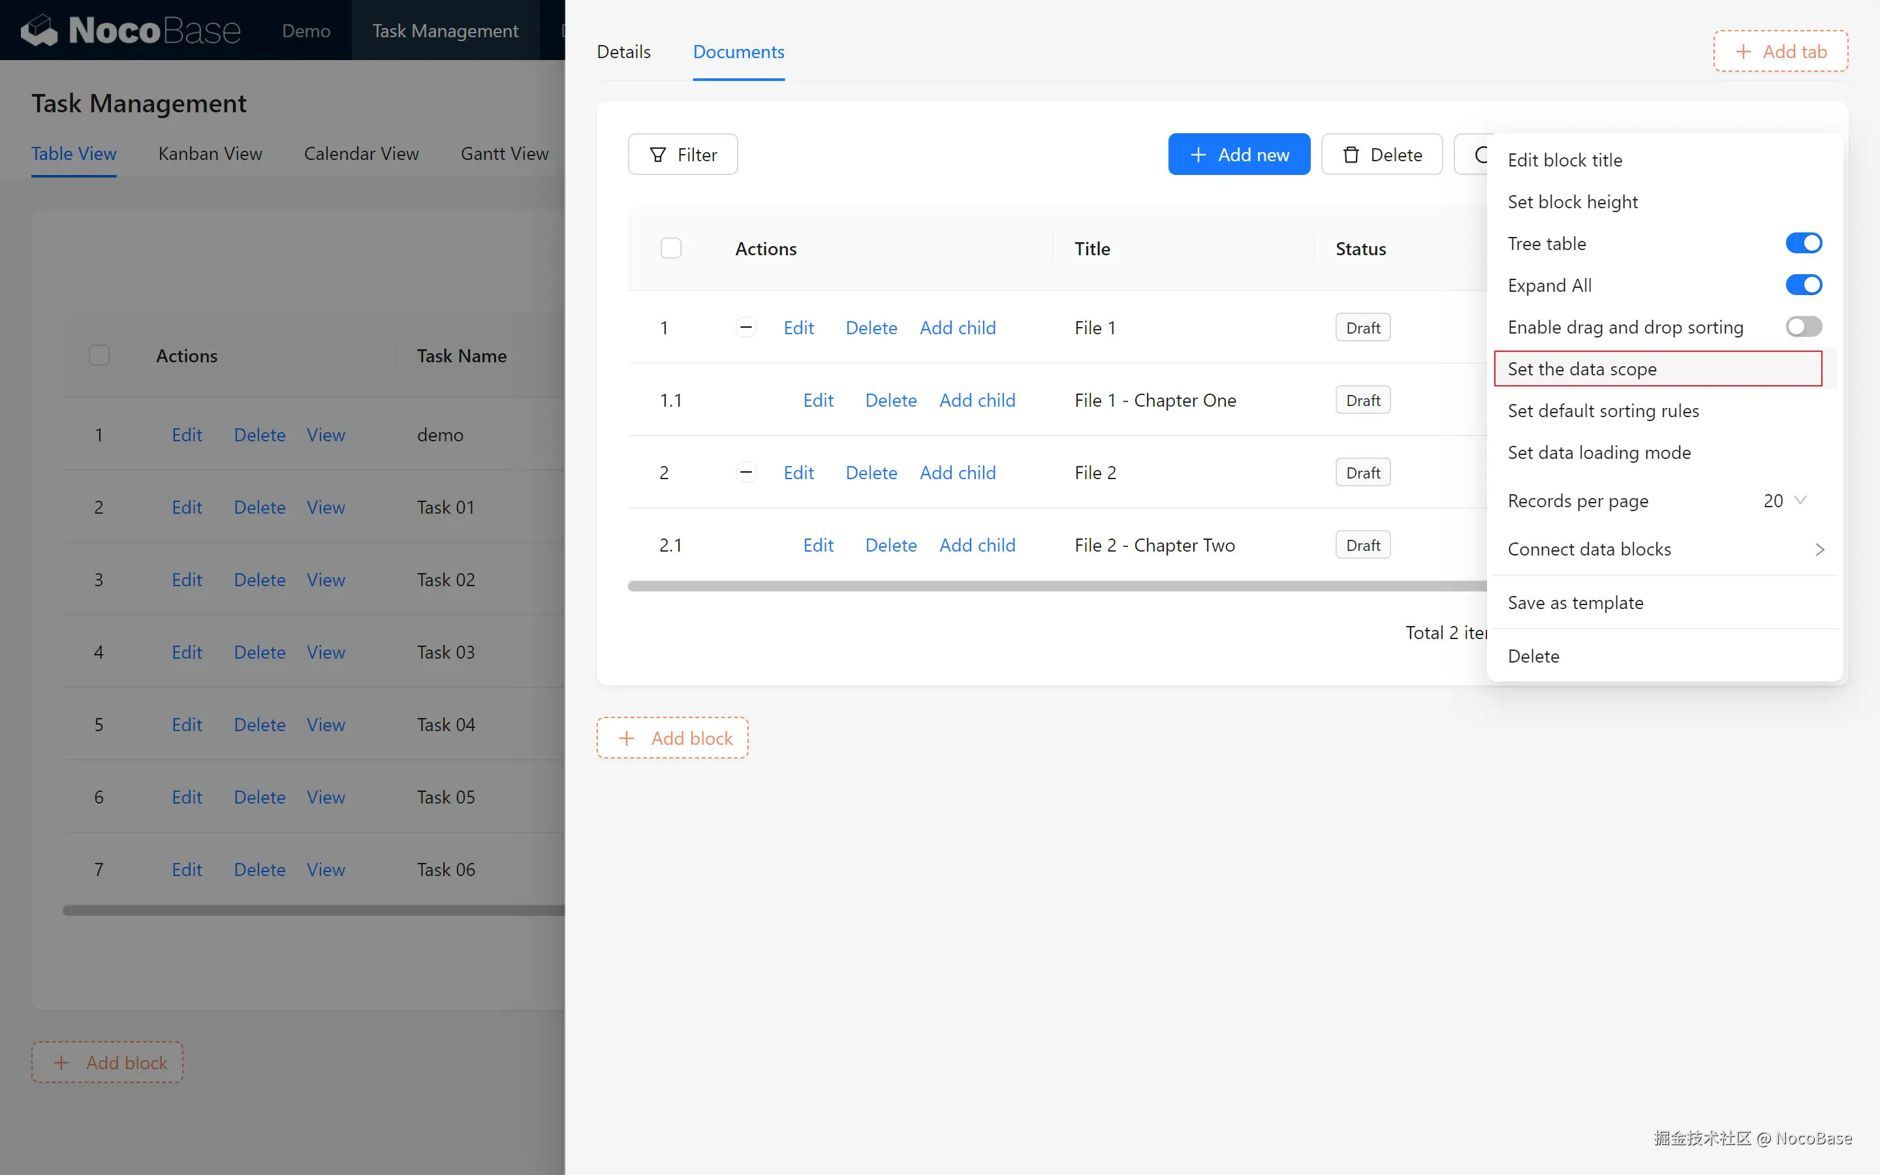The height and width of the screenshot is (1175, 1880).
Task: Disable the Tree table toggle
Action: pos(1803,243)
